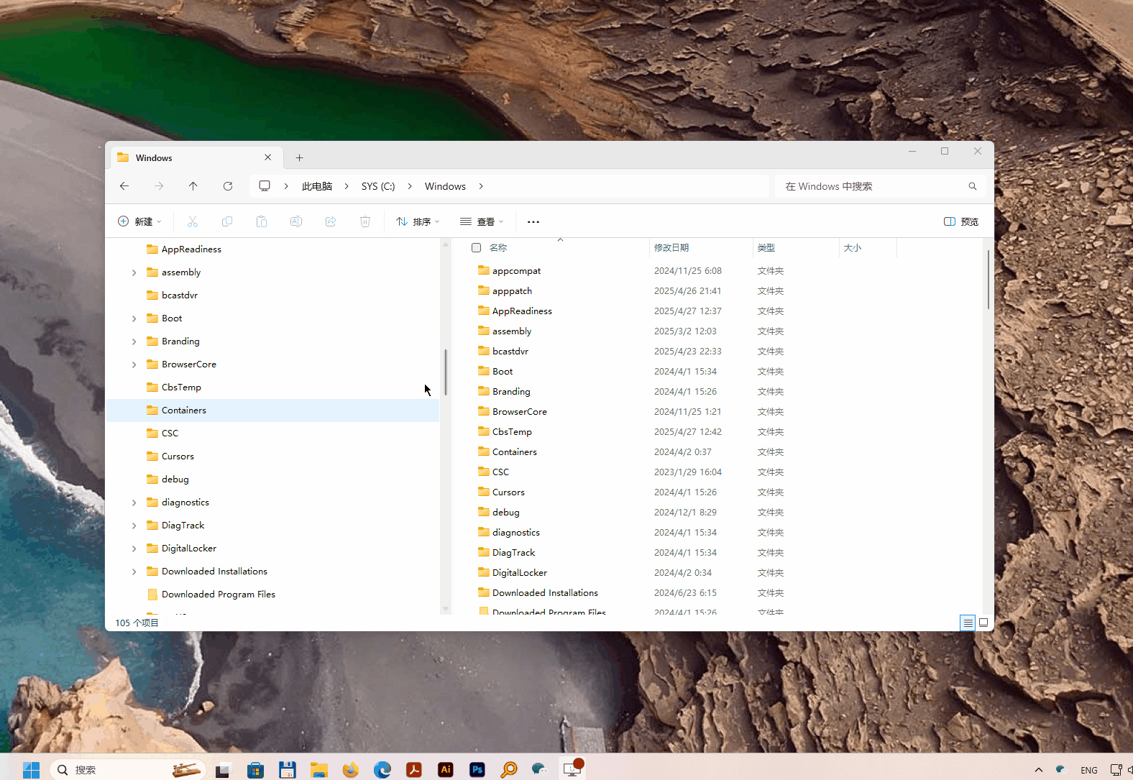
Task: Launch Microsoft Edge from taskbar
Action: click(x=382, y=770)
